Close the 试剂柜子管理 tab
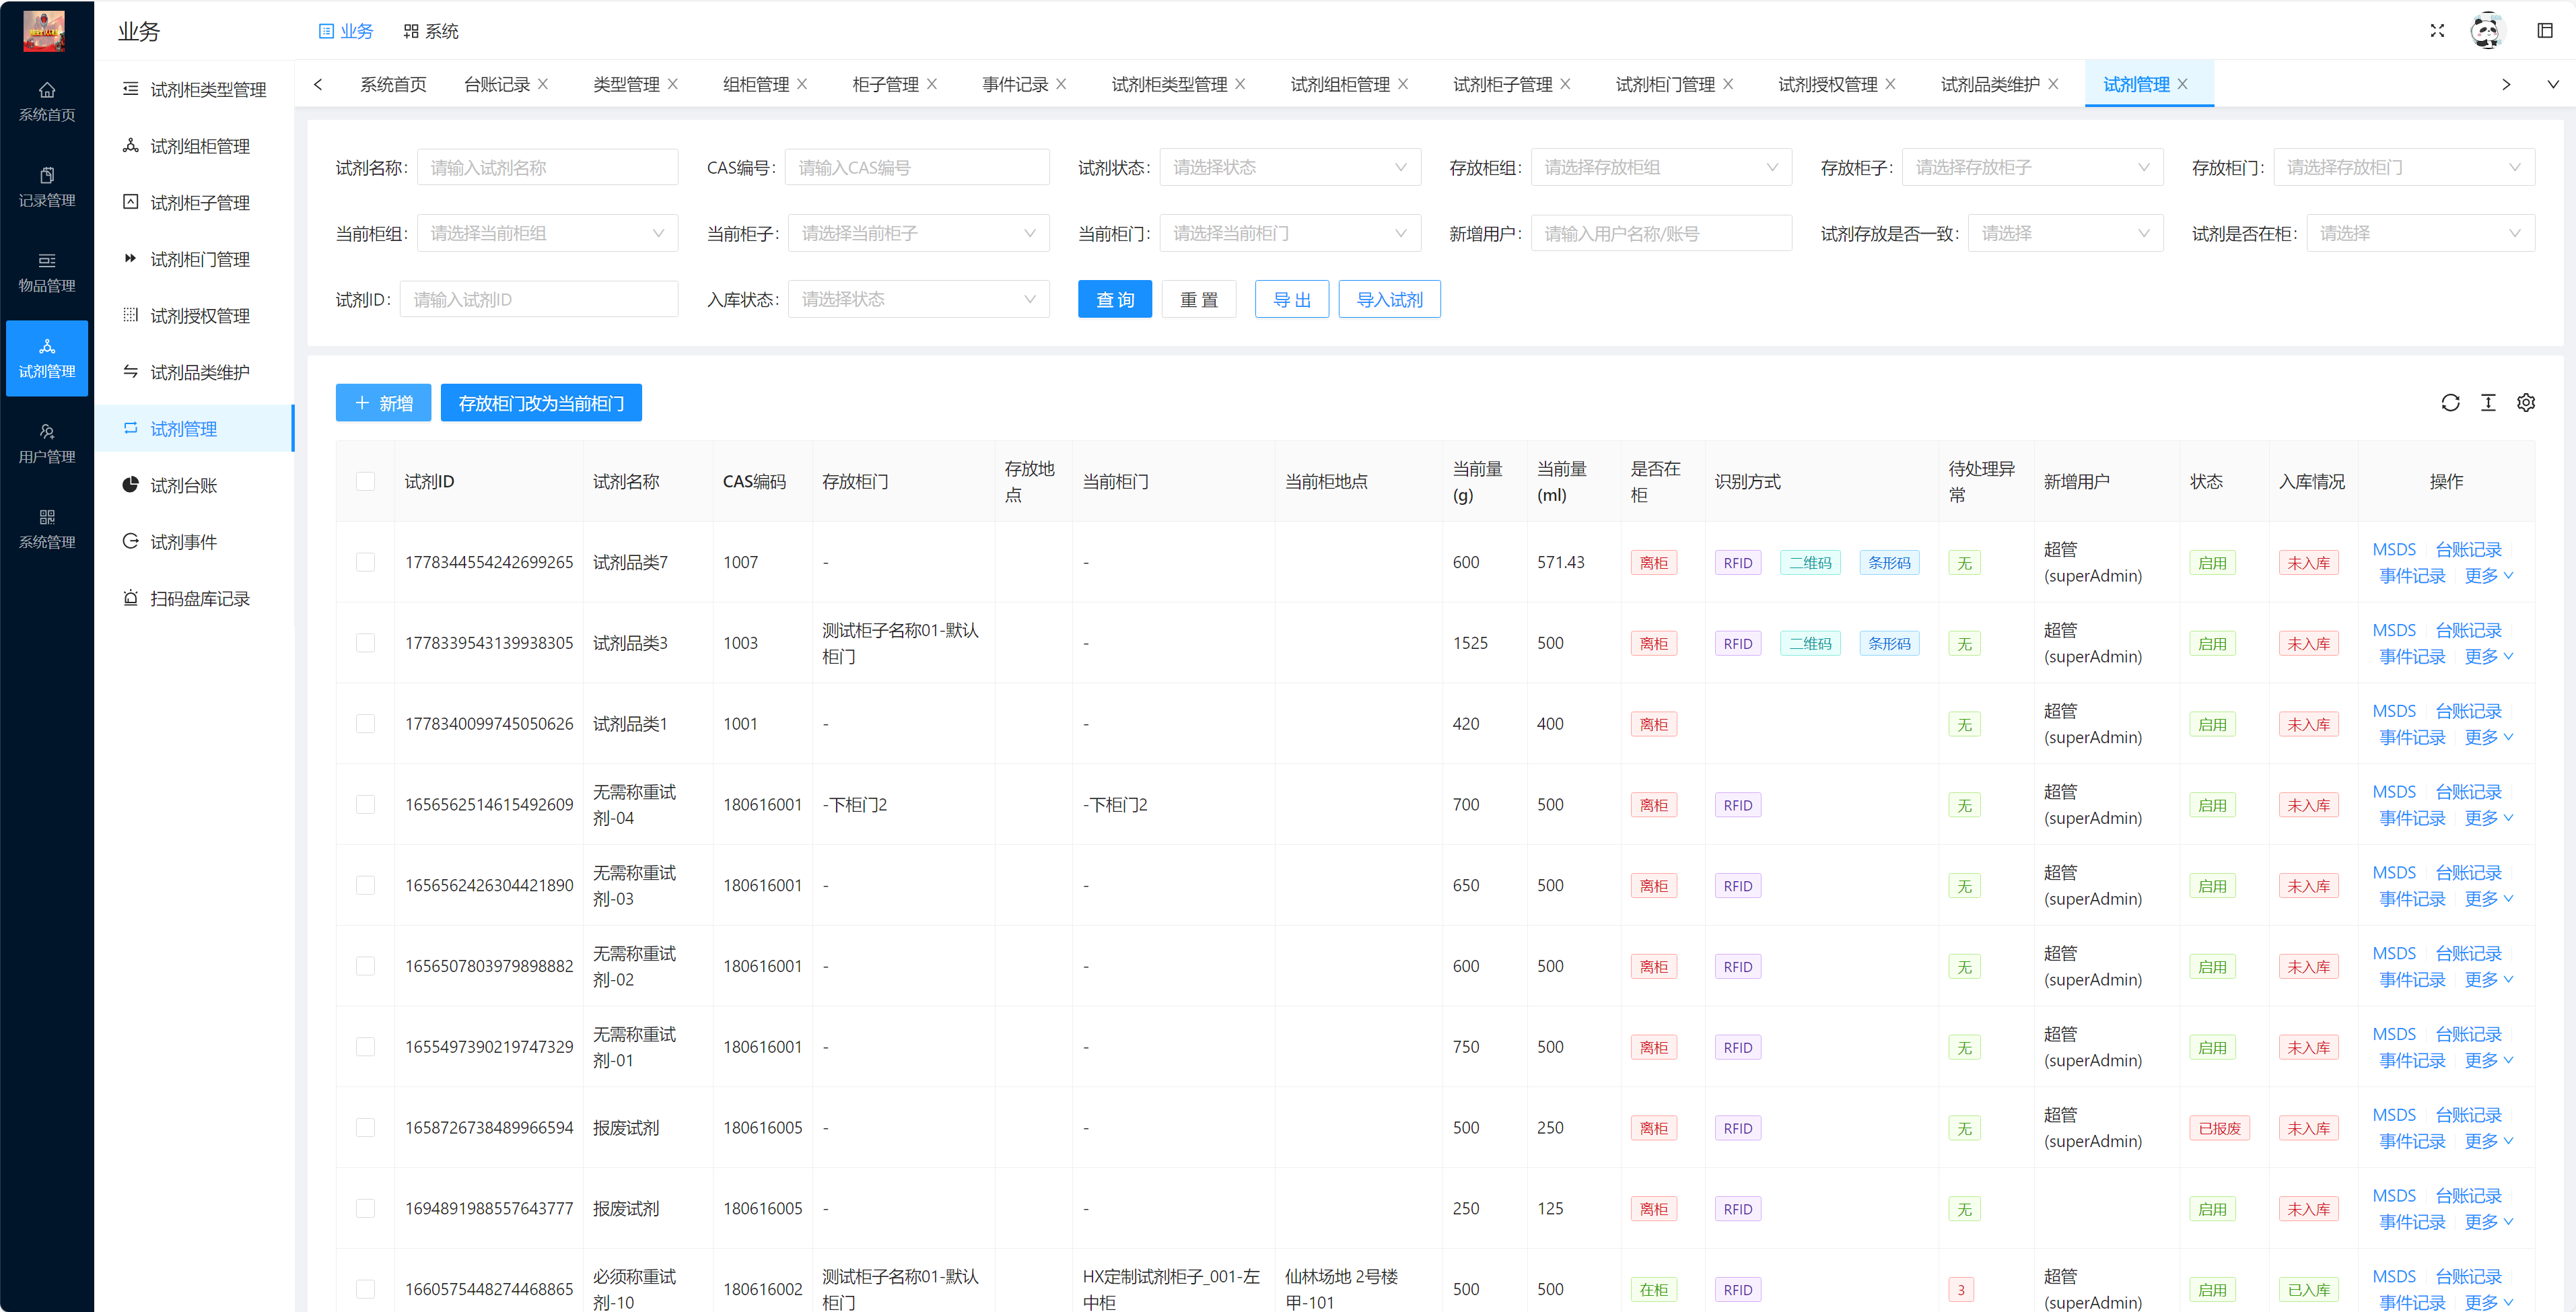 pyautogui.click(x=1565, y=84)
